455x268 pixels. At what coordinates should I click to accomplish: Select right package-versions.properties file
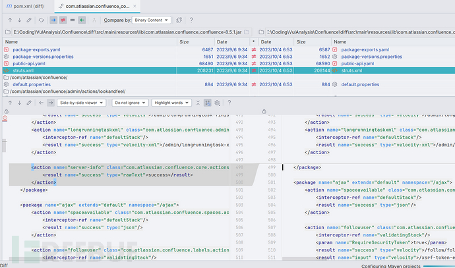tap(372, 57)
